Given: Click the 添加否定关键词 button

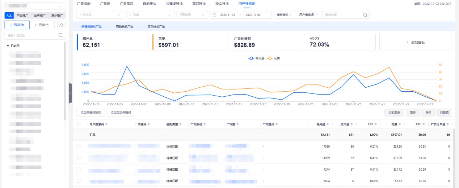Looking at the screenshot, I should pyautogui.click(x=121, y=113).
